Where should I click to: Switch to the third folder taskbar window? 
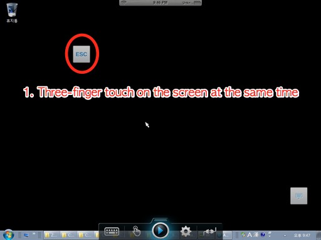(85, 235)
